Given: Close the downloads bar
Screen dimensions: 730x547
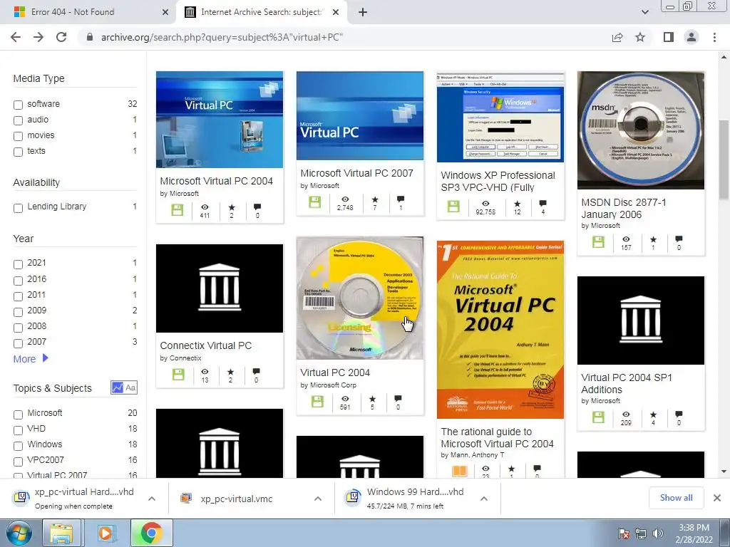Looking at the screenshot, I should (x=717, y=498).
